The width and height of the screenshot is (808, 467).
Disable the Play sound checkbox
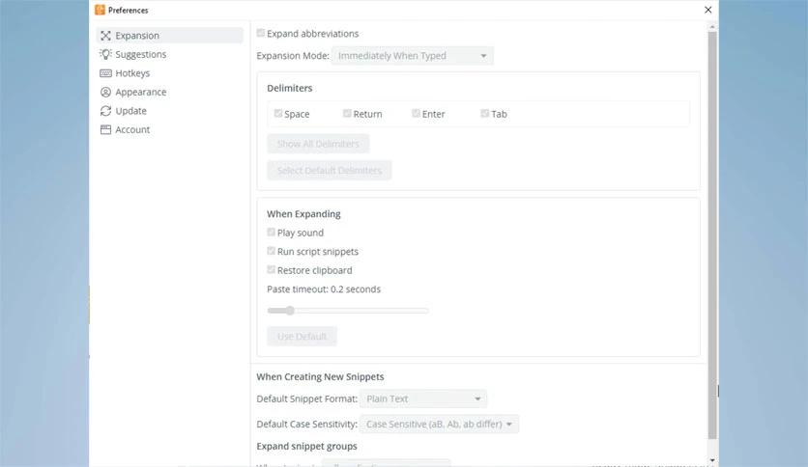272,233
